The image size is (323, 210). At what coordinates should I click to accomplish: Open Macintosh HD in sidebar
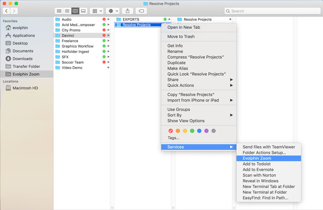(x=27, y=88)
